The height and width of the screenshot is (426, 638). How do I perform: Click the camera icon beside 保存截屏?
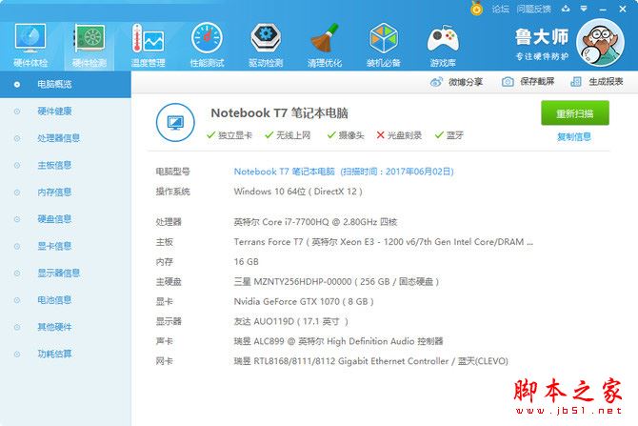(x=508, y=82)
